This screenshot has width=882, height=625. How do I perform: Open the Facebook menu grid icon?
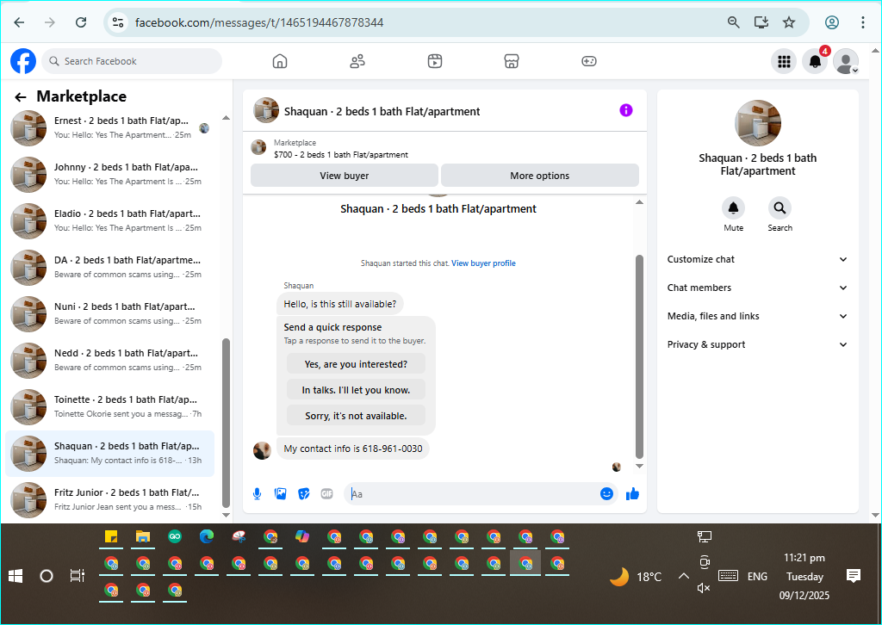click(x=784, y=61)
